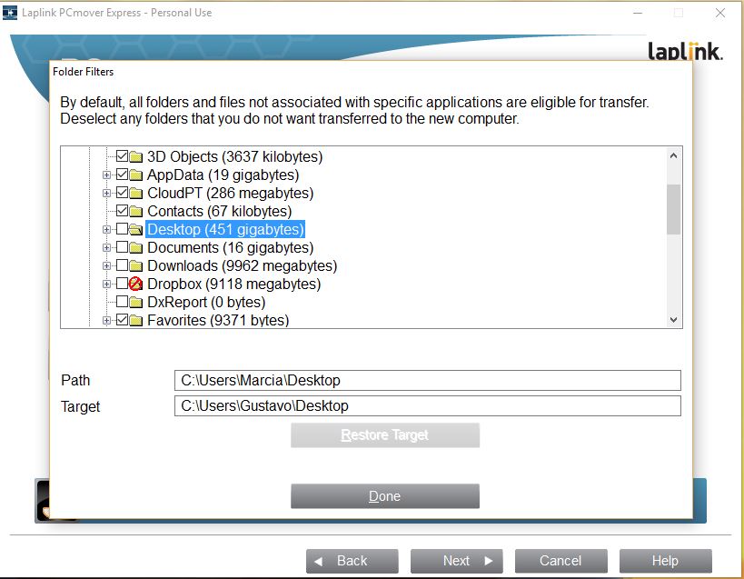Select the CloudPT (286 megabytes) row
Image resolution: width=744 pixels, height=579 pixels.
pyautogui.click(x=230, y=194)
